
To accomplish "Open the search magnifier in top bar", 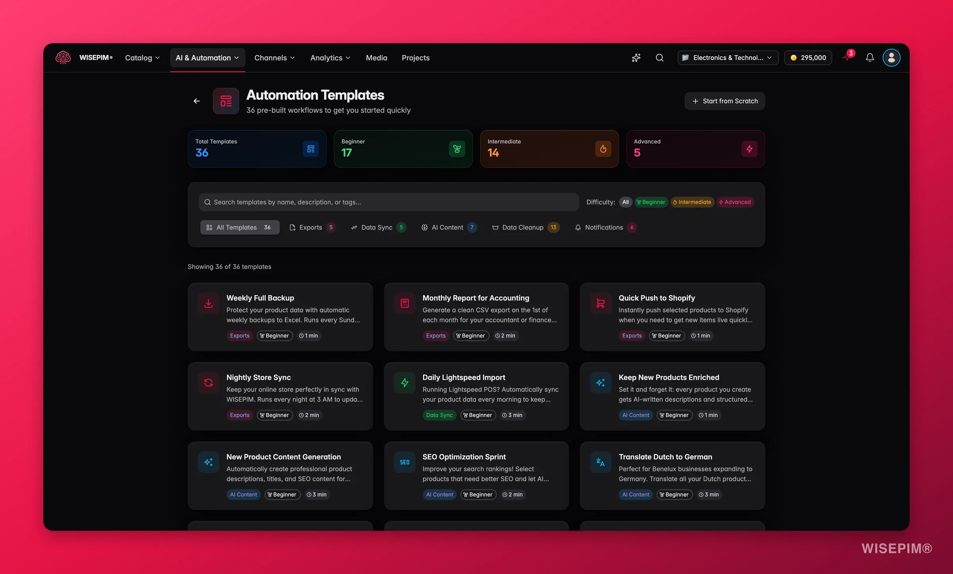I will pos(660,58).
